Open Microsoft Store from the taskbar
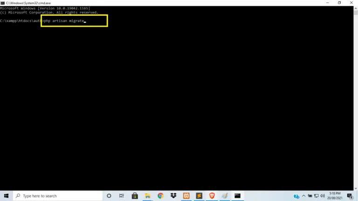This screenshot has height=201, width=358. pyautogui.click(x=135, y=196)
